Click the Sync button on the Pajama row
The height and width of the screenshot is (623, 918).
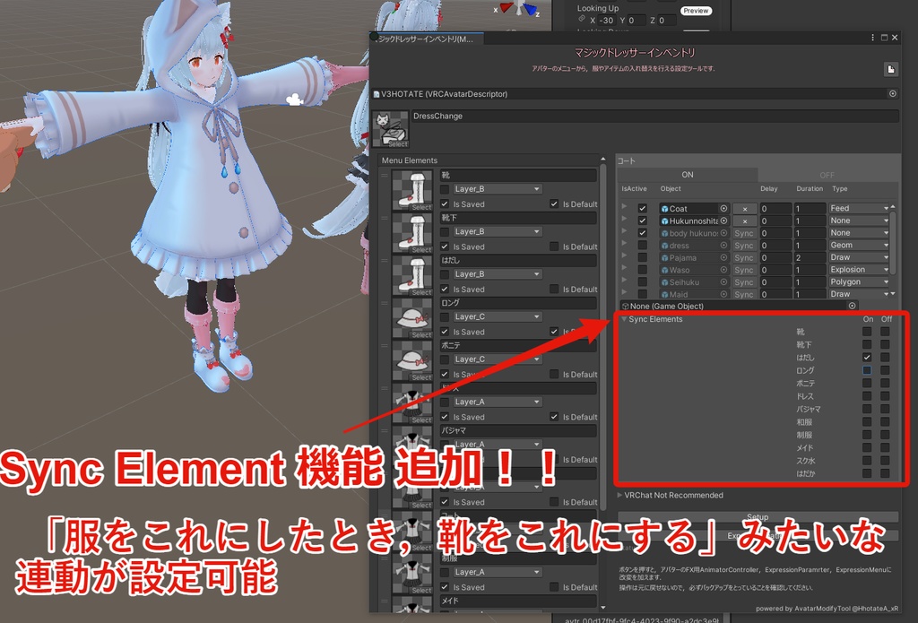coord(744,257)
